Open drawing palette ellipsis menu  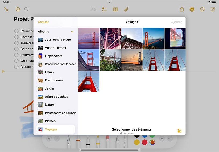click(x=170, y=139)
